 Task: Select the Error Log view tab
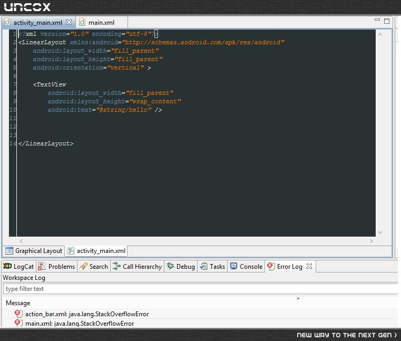coord(290,267)
